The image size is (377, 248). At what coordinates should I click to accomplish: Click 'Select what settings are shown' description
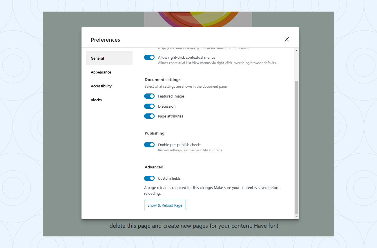click(x=186, y=87)
